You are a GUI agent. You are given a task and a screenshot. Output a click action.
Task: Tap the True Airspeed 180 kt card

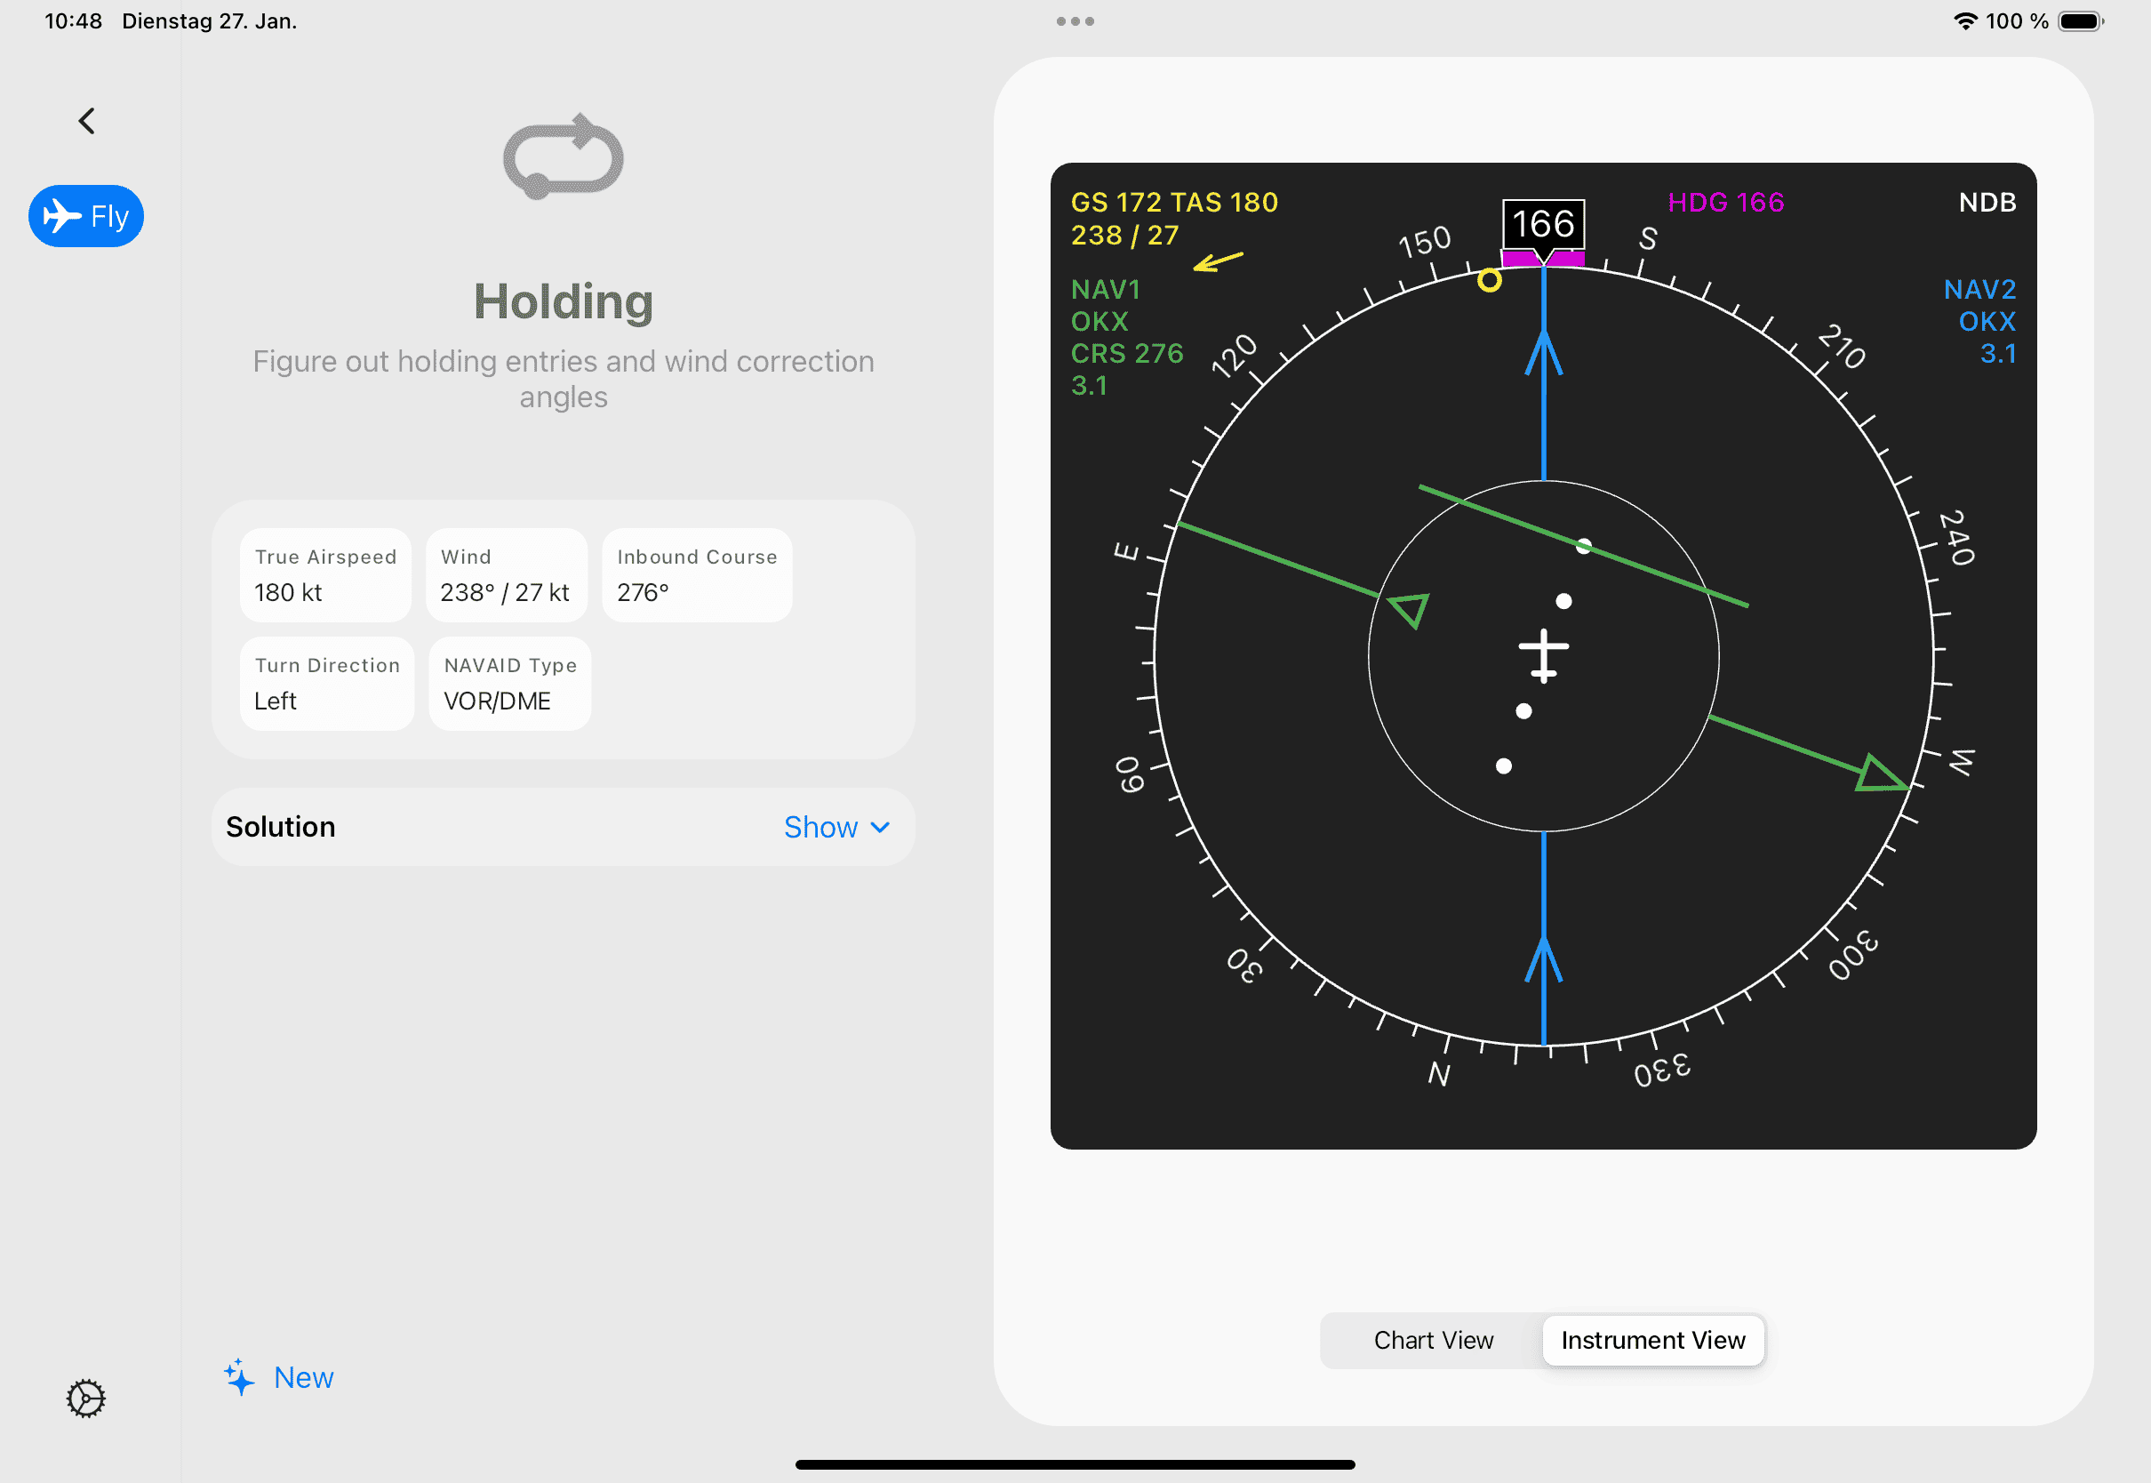[x=325, y=575]
